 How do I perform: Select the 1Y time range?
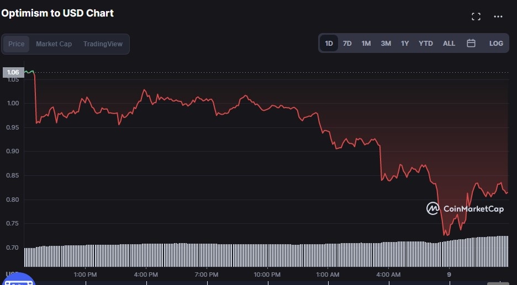tap(405, 43)
